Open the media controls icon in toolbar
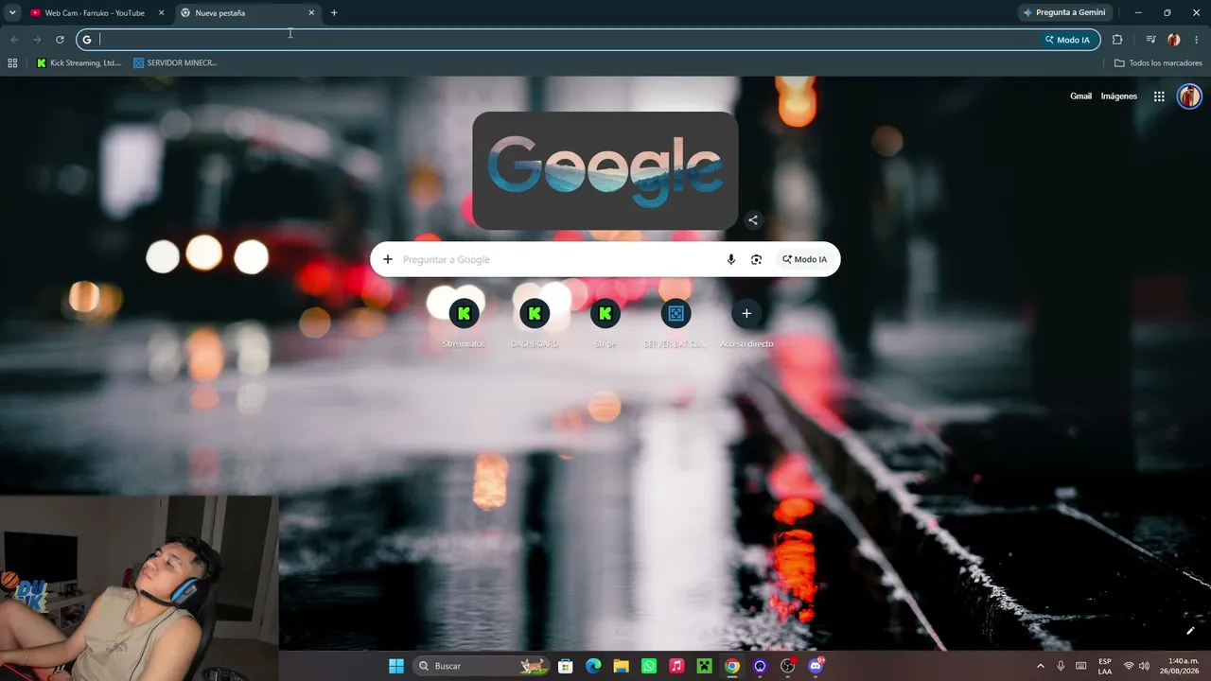This screenshot has height=681, width=1211. (x=1150, y=40)
